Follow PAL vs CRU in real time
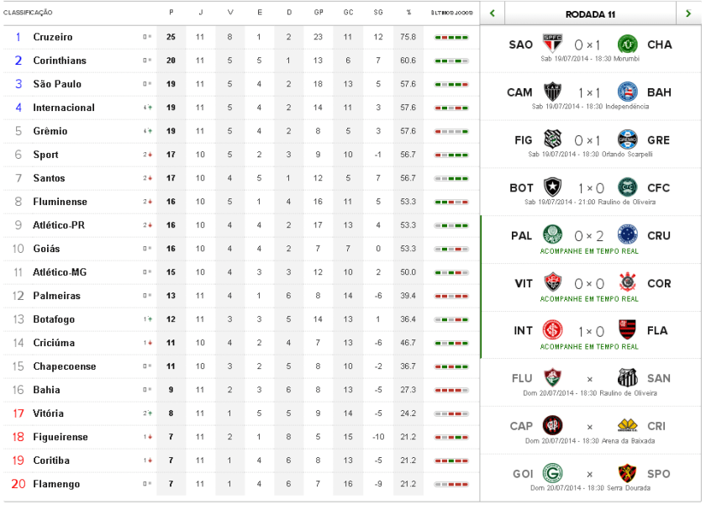This screenshot has width=706, height=505. point(589,251)
